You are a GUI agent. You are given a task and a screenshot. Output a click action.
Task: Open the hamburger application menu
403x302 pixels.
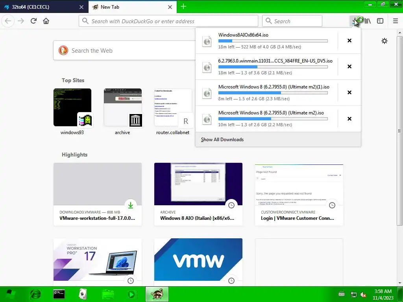coord(396,21)
